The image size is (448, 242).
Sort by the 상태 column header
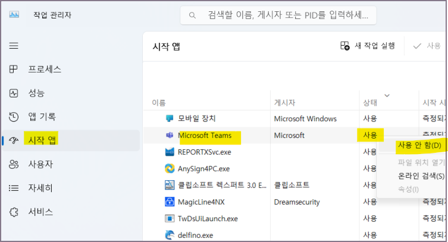point(370,102)
